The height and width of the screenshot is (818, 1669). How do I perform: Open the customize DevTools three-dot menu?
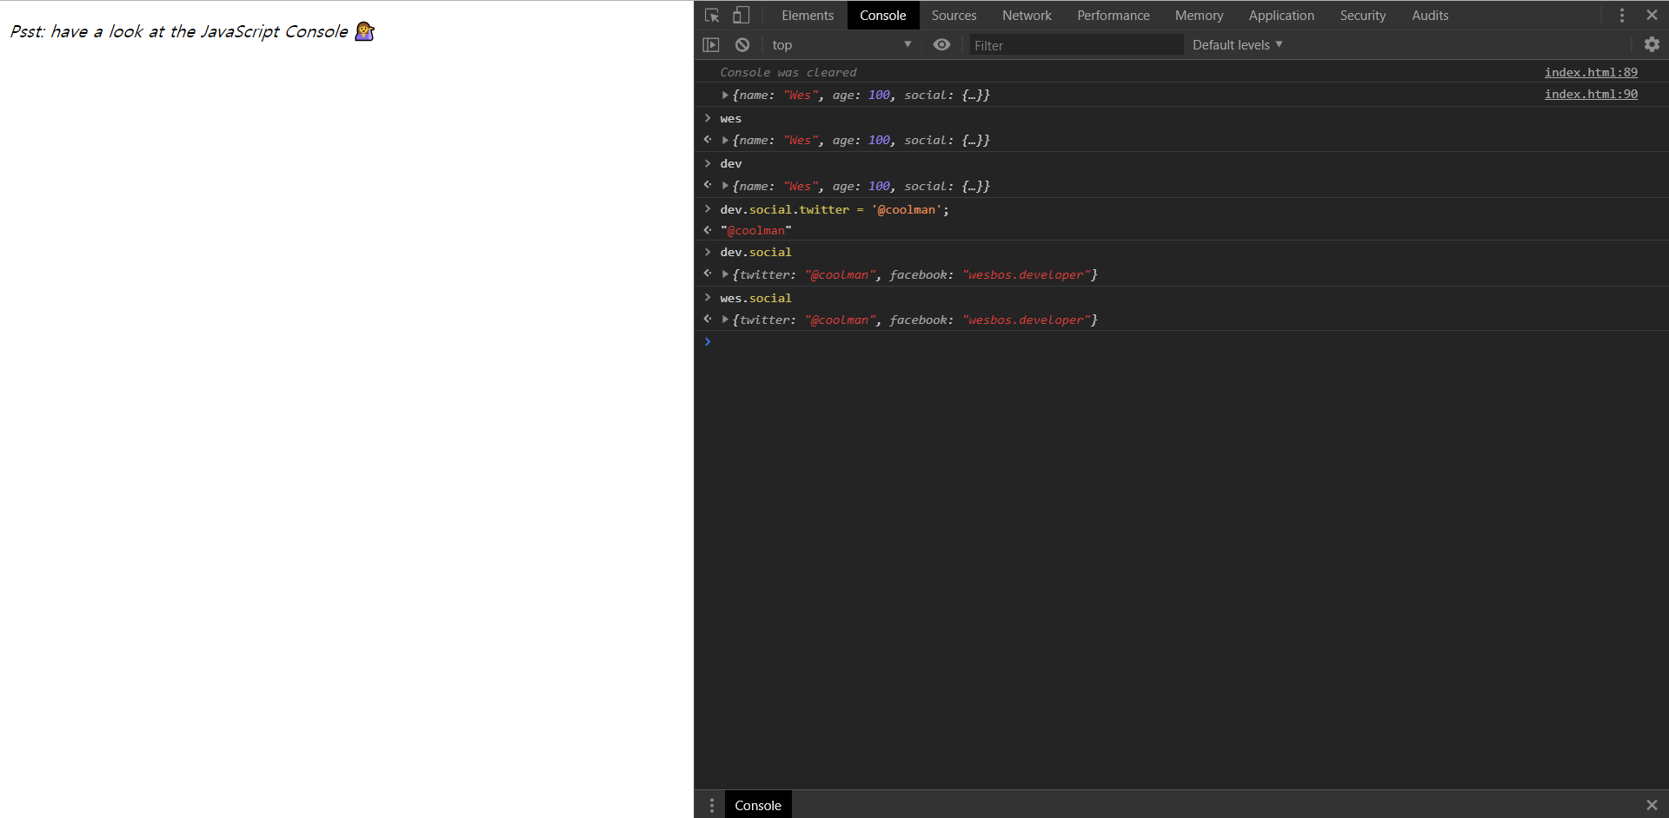pos(1621,15)
